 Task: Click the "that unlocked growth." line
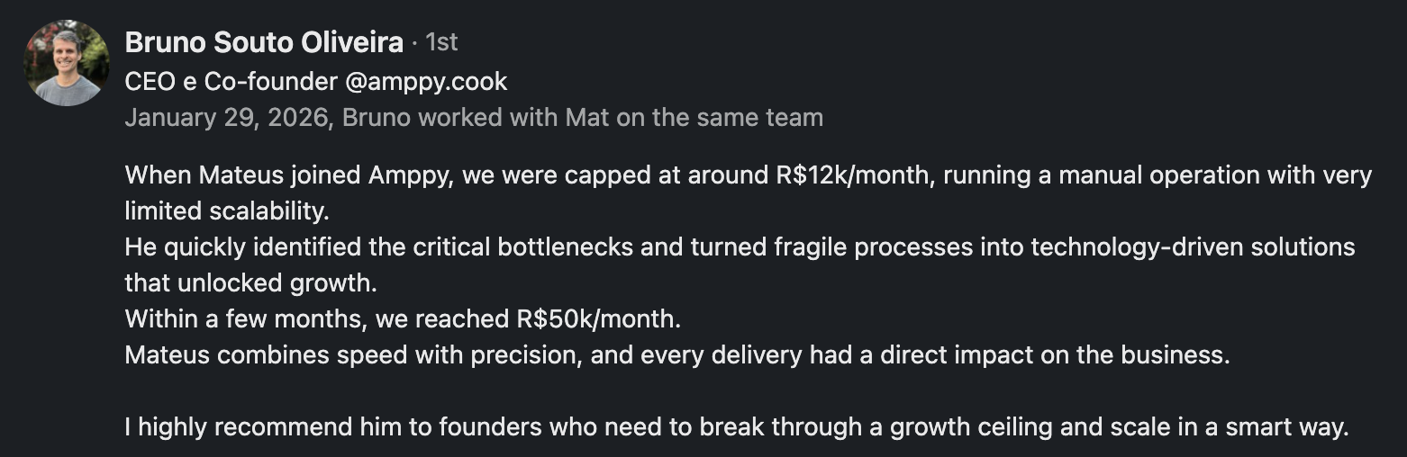point(250,282)
